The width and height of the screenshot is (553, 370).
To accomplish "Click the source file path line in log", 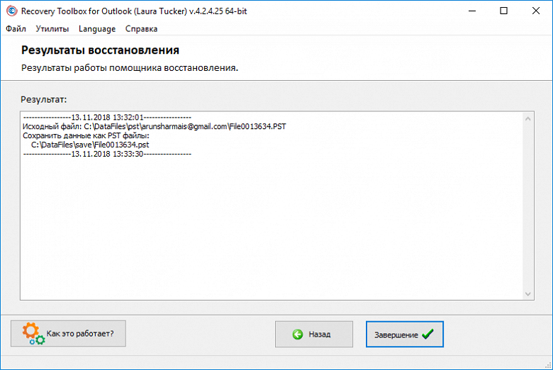I will pyautogui.click(x=154, y=126).
